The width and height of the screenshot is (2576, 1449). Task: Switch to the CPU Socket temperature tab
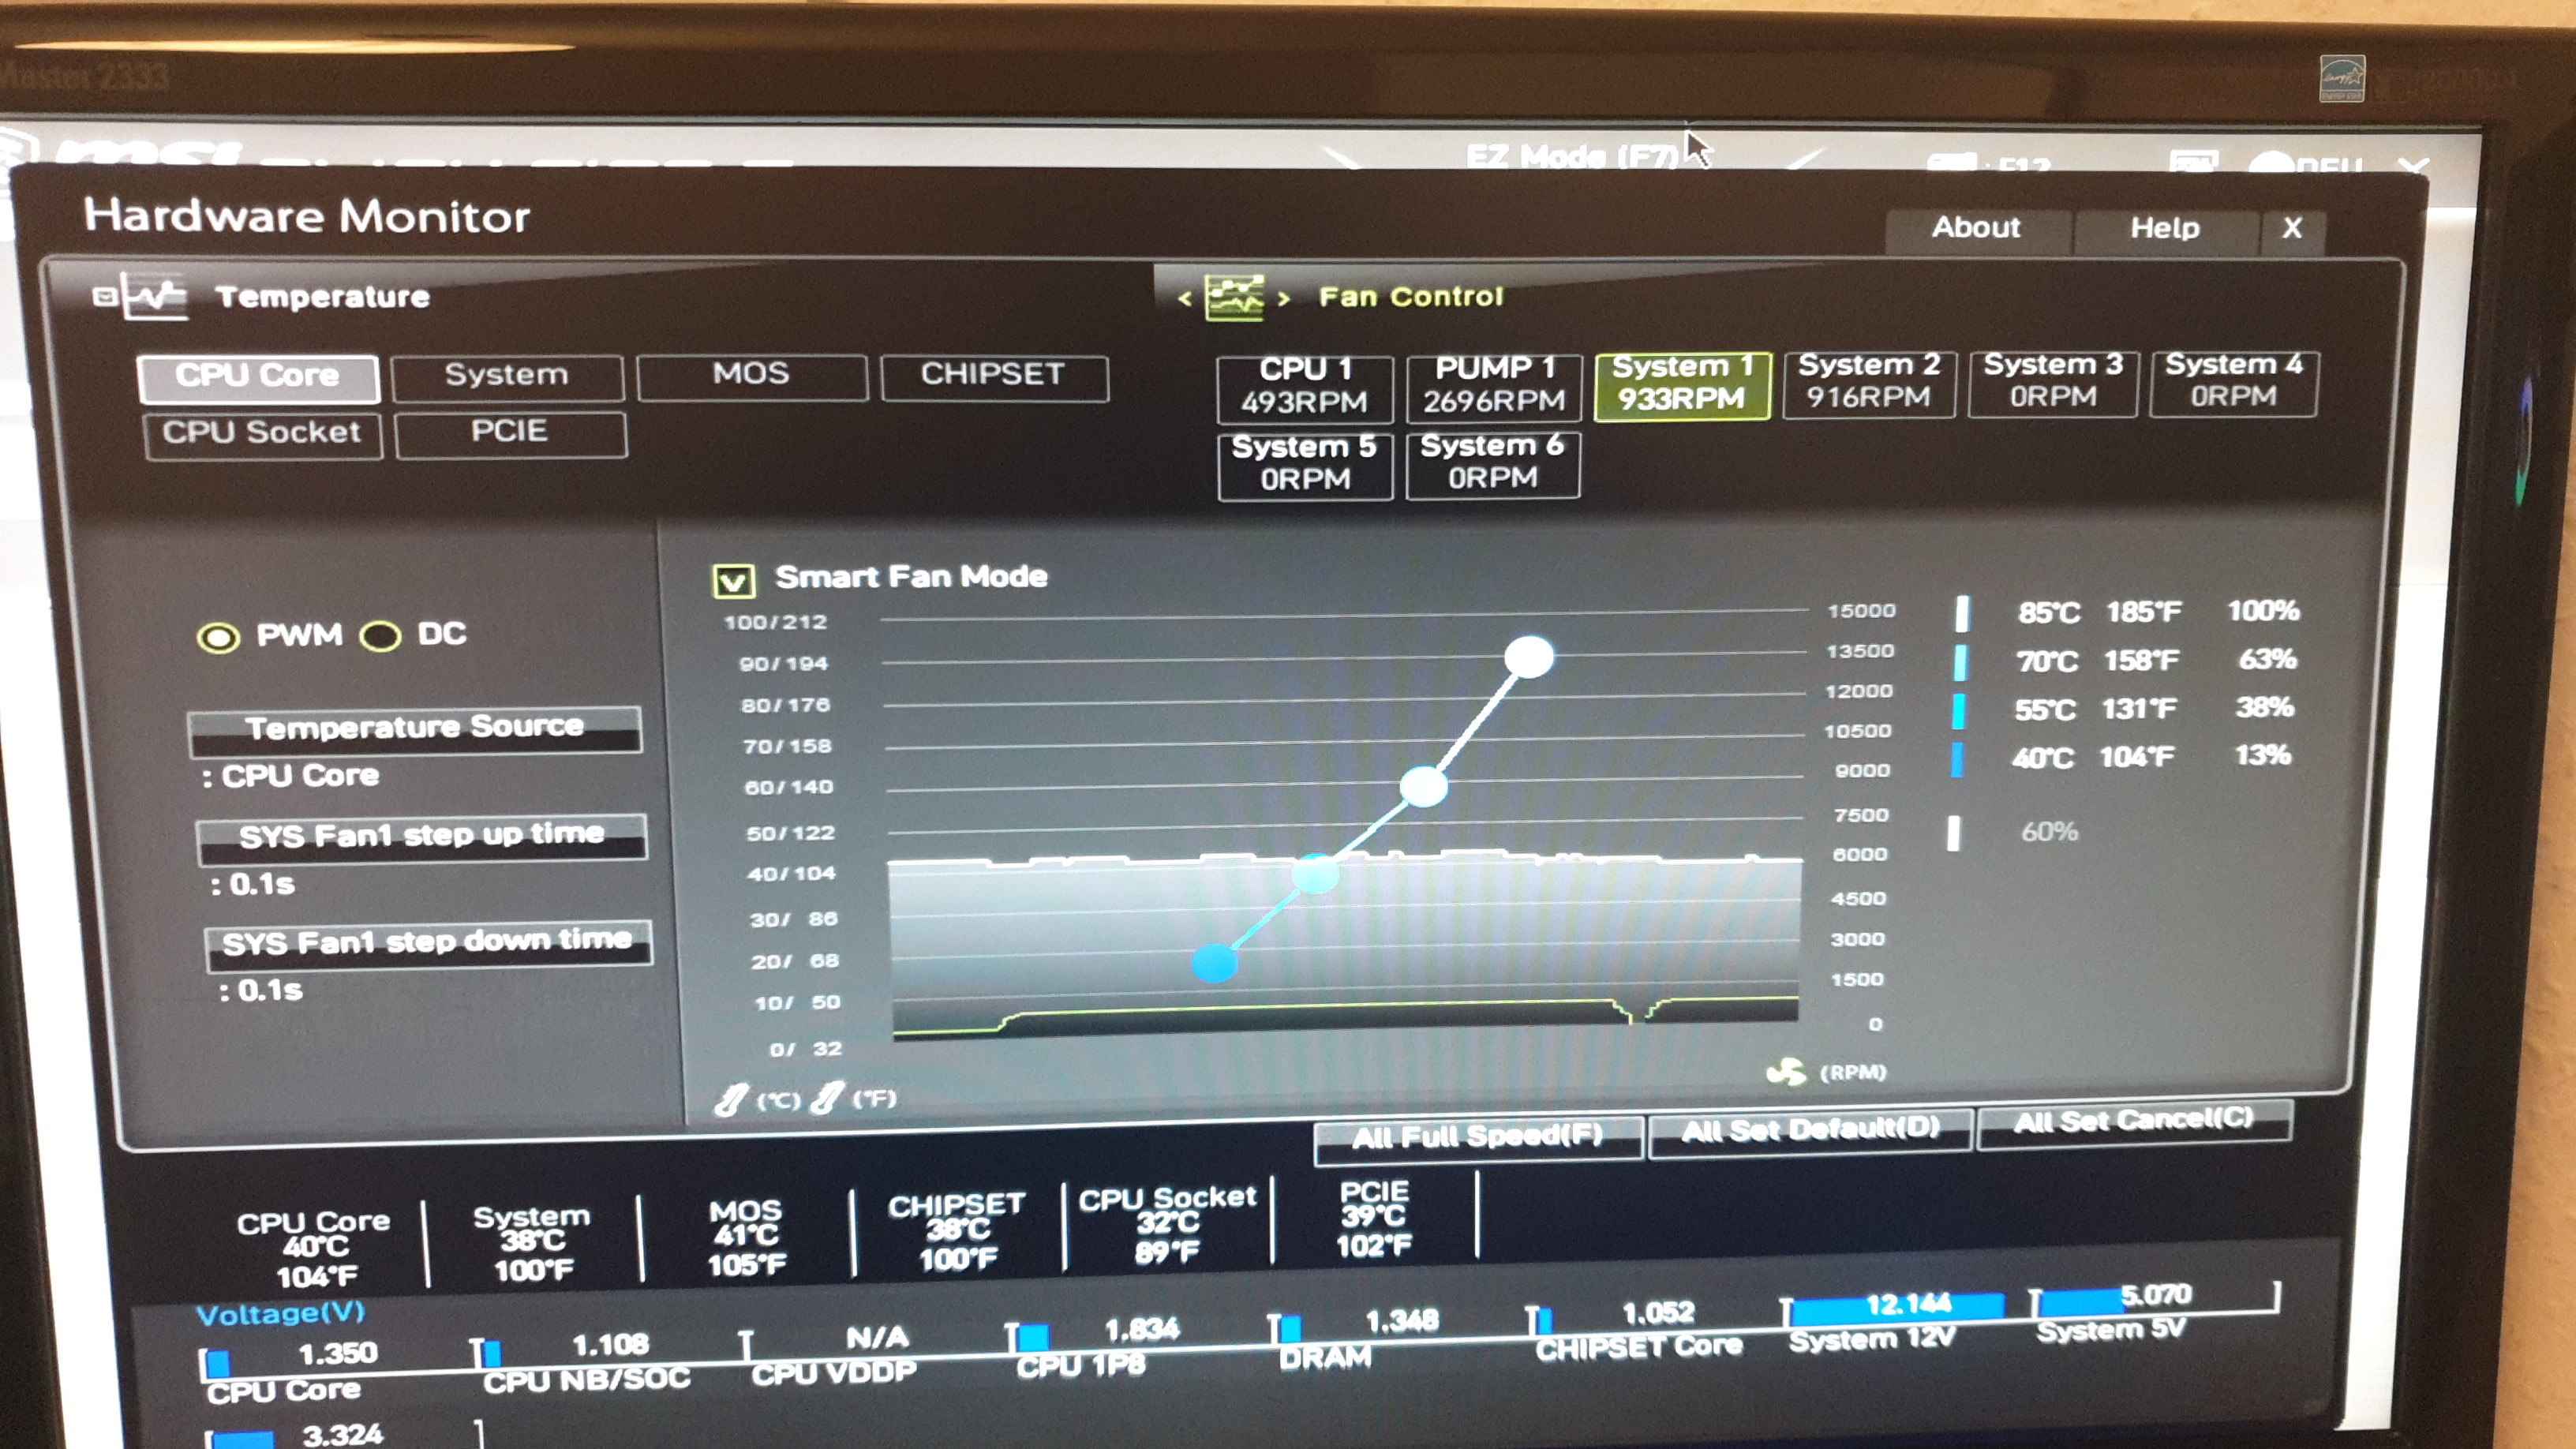coord(262,433)
